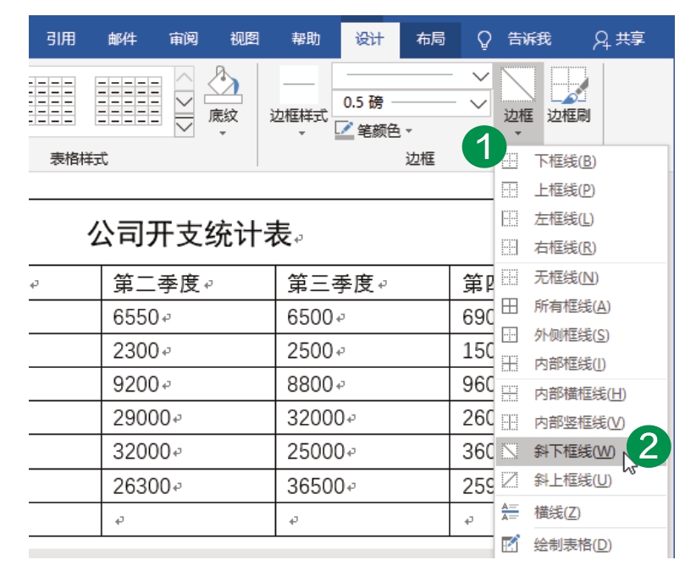The image size is (685, 582).
Task: Click cell with value 2500
Action: (362, 350)
